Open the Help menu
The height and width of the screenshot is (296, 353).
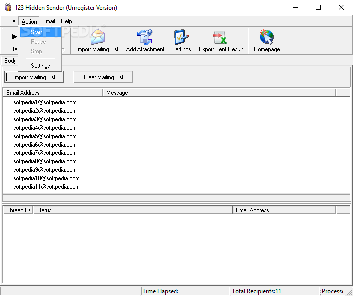[66, 21]
